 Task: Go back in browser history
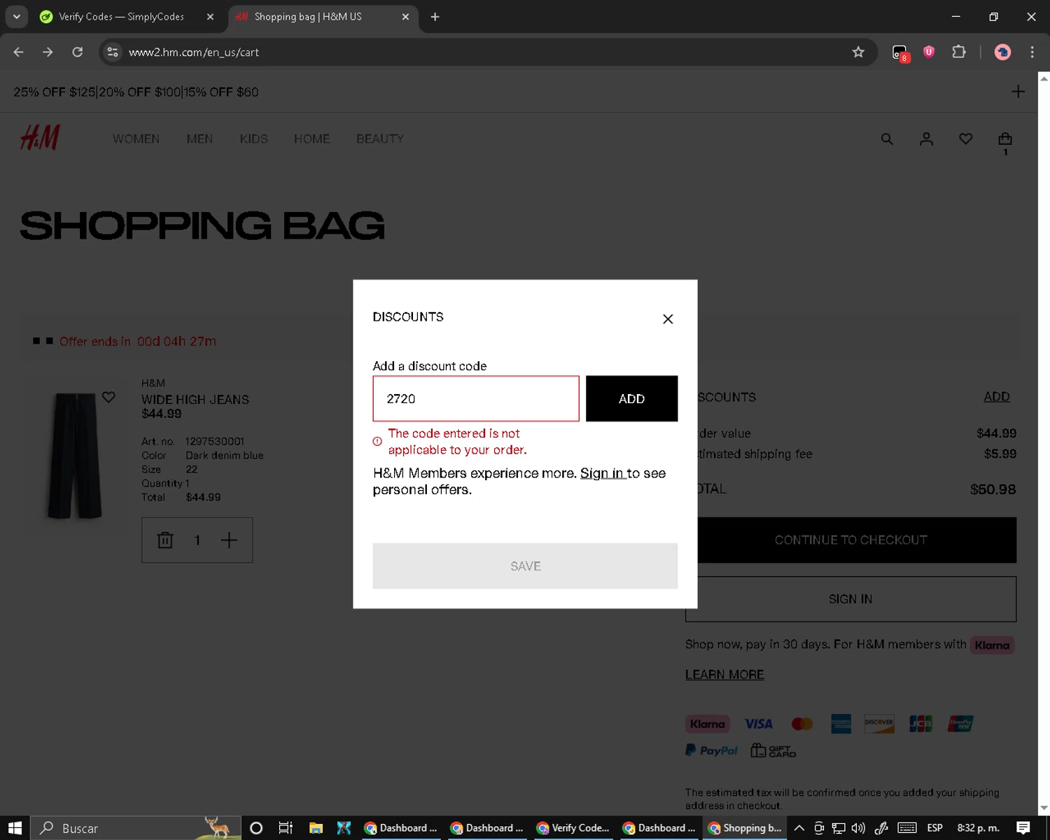pos(19,52)
